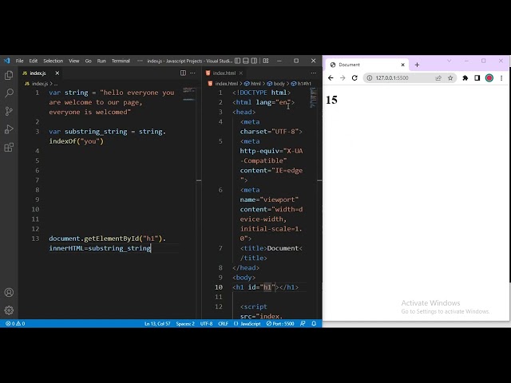Share this page icon in Chrome address bar
Image resolution: width=511 pixels, height=383 pixels.
click(x=438, y=78)
